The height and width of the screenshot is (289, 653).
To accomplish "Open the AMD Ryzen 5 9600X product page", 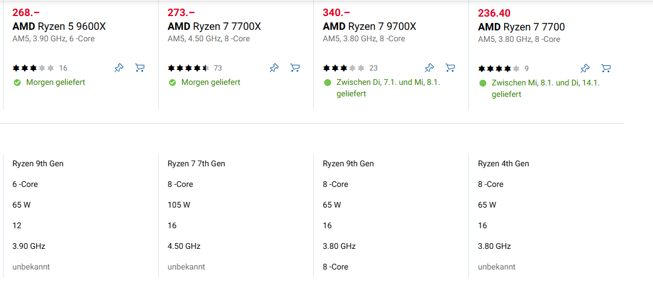I will pos(59,26).
